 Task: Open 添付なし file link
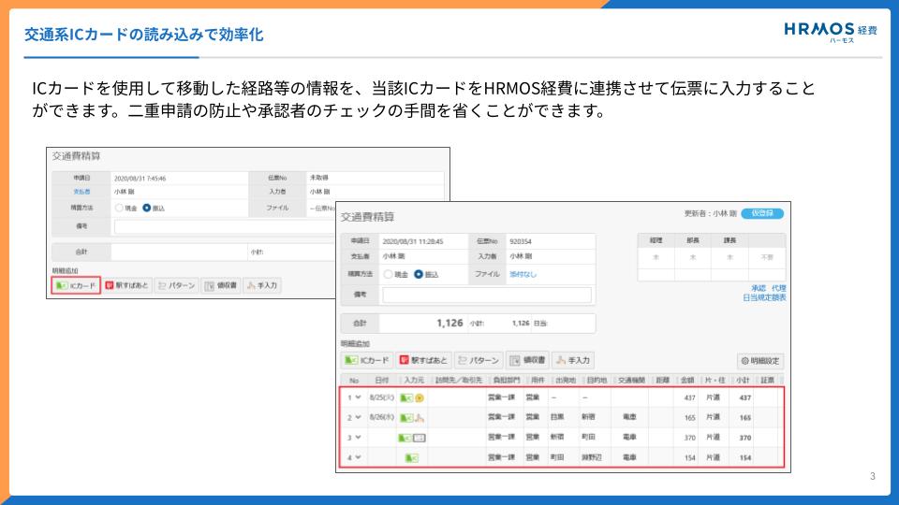[523, 274]
